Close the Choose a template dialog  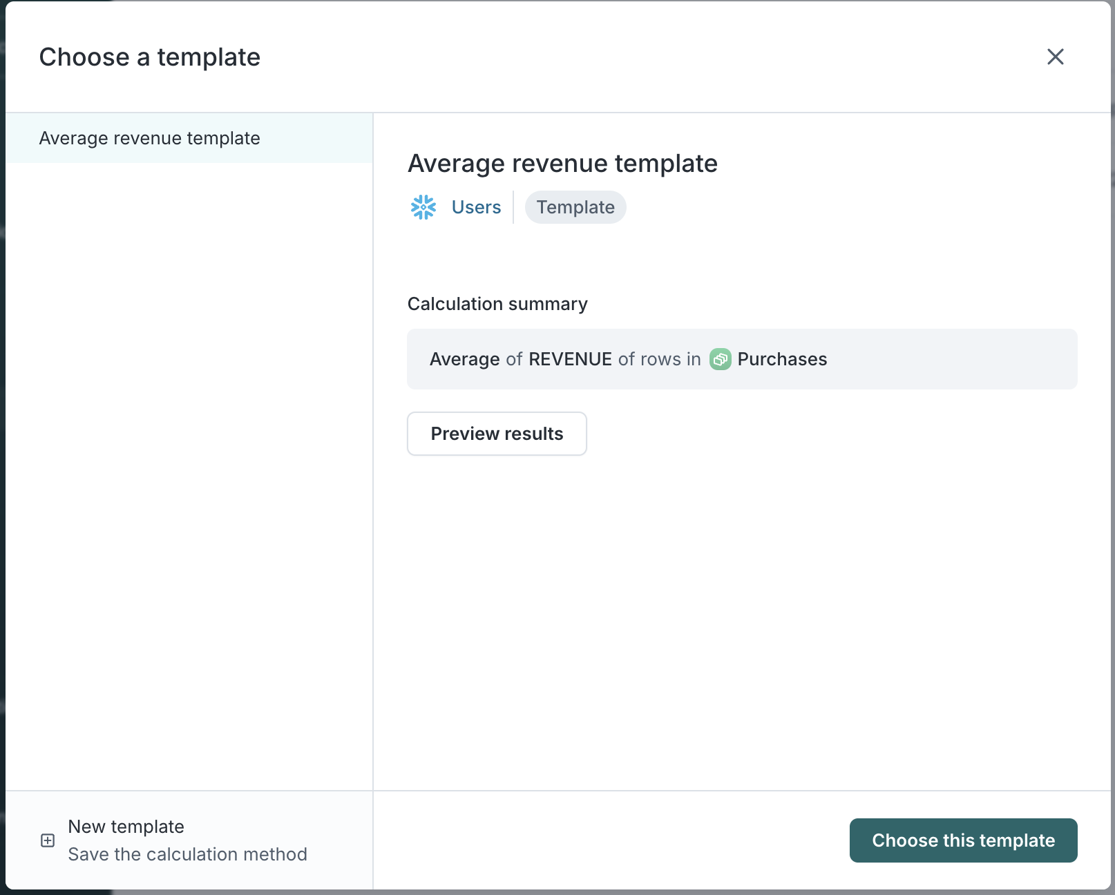(1055, 57)
